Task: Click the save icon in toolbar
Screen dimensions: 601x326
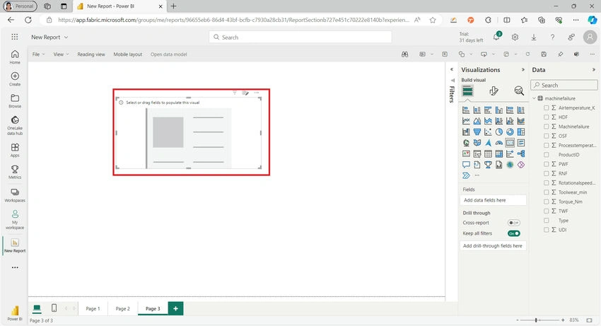Action: pos(544,54)
